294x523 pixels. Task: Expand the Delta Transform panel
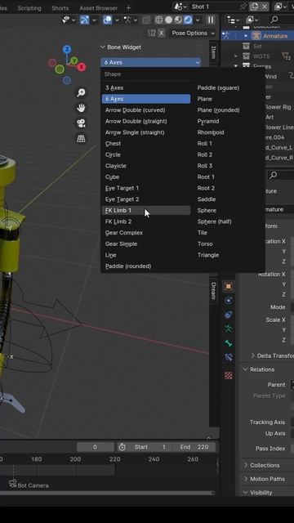(253, 355)
